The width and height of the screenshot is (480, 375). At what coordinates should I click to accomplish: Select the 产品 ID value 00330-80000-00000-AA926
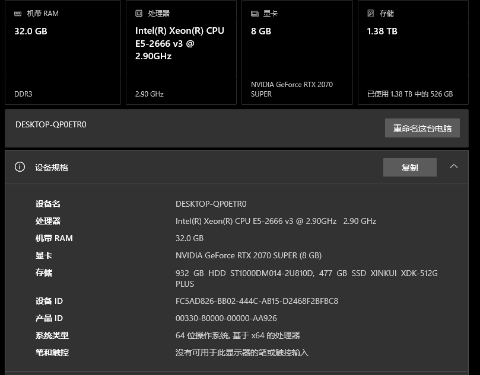click(226, 318)
